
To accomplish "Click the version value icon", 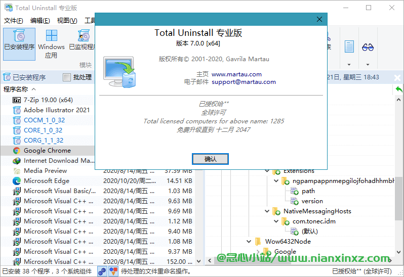I will tap(295, 201).
